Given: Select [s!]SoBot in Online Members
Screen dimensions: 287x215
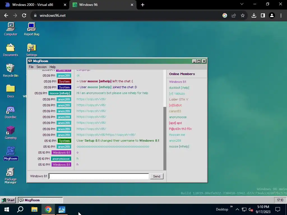Looking at the screenshot, I should click(175, 105).
